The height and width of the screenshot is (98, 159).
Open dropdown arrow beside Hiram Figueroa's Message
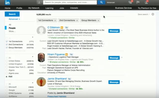coord(122,58)
